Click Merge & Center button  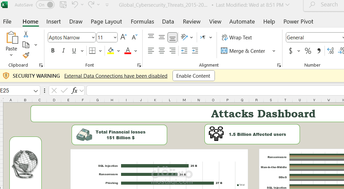(243, 51)
